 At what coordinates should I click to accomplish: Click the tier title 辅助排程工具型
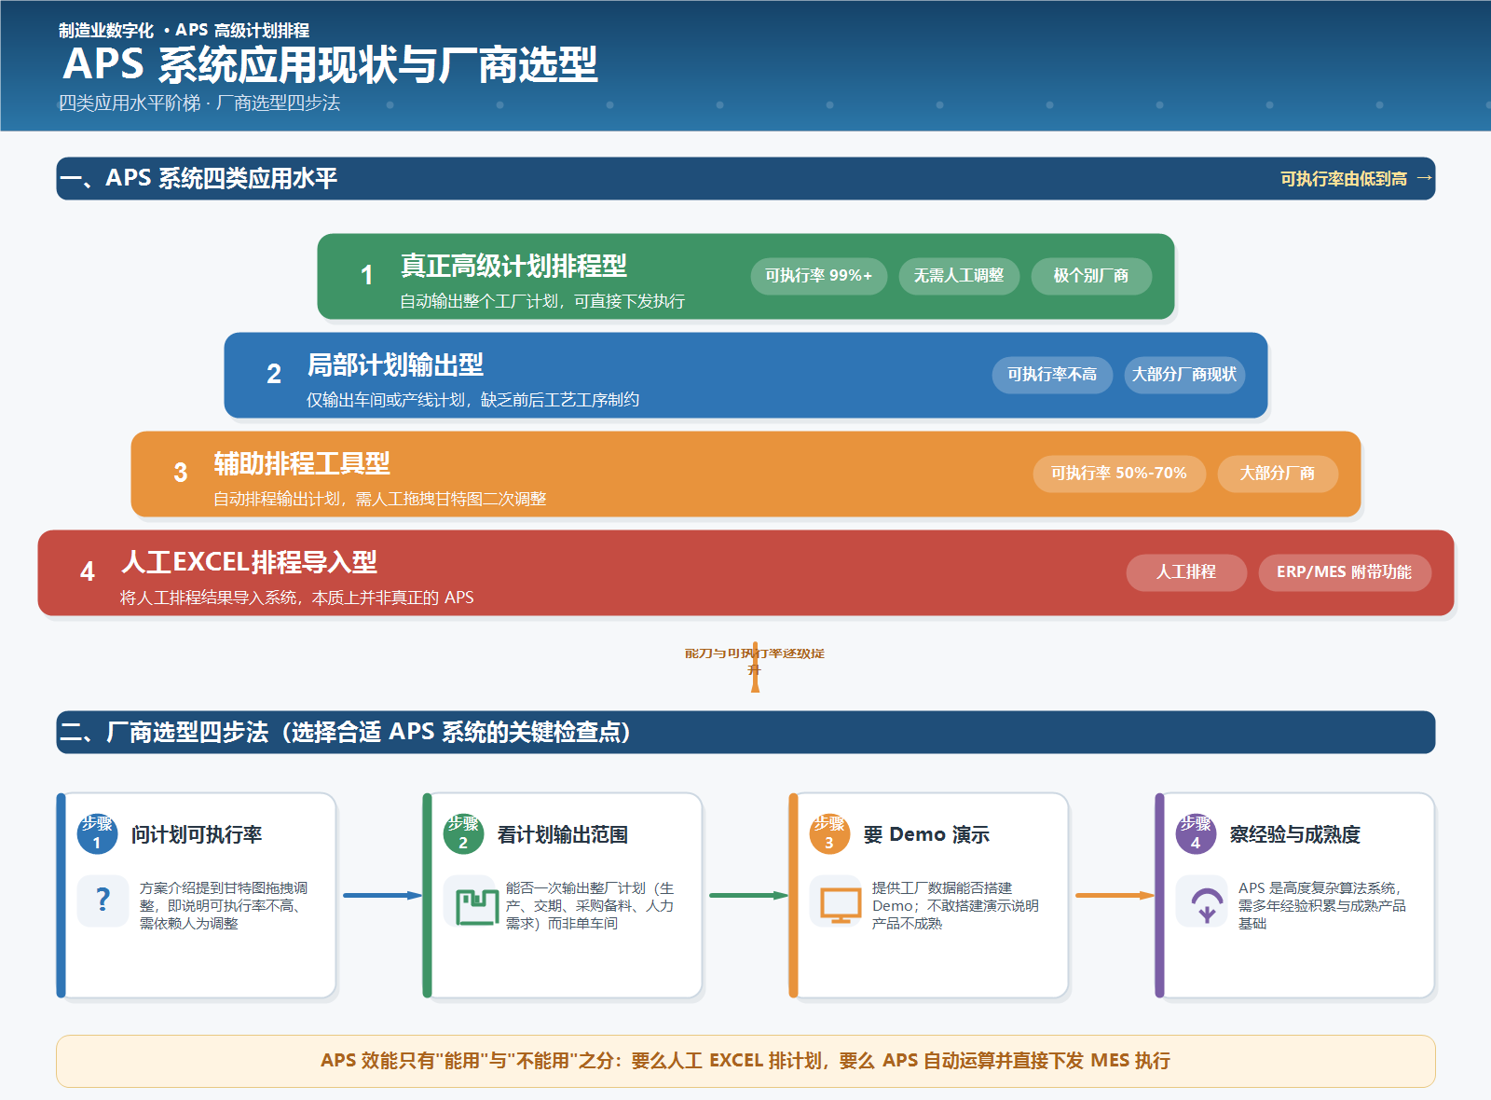pyautogui.click(x=302, y=463)
